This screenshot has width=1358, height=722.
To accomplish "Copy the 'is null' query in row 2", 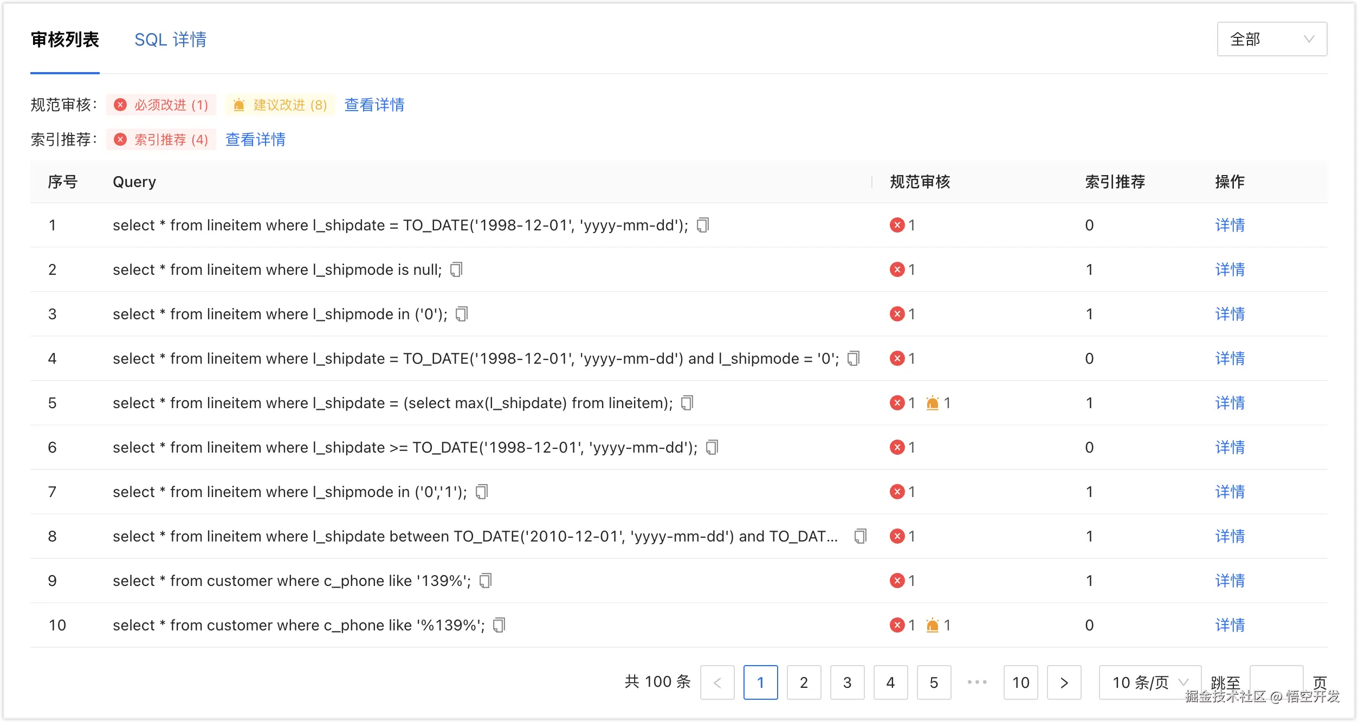I will (x=456, y=269).
